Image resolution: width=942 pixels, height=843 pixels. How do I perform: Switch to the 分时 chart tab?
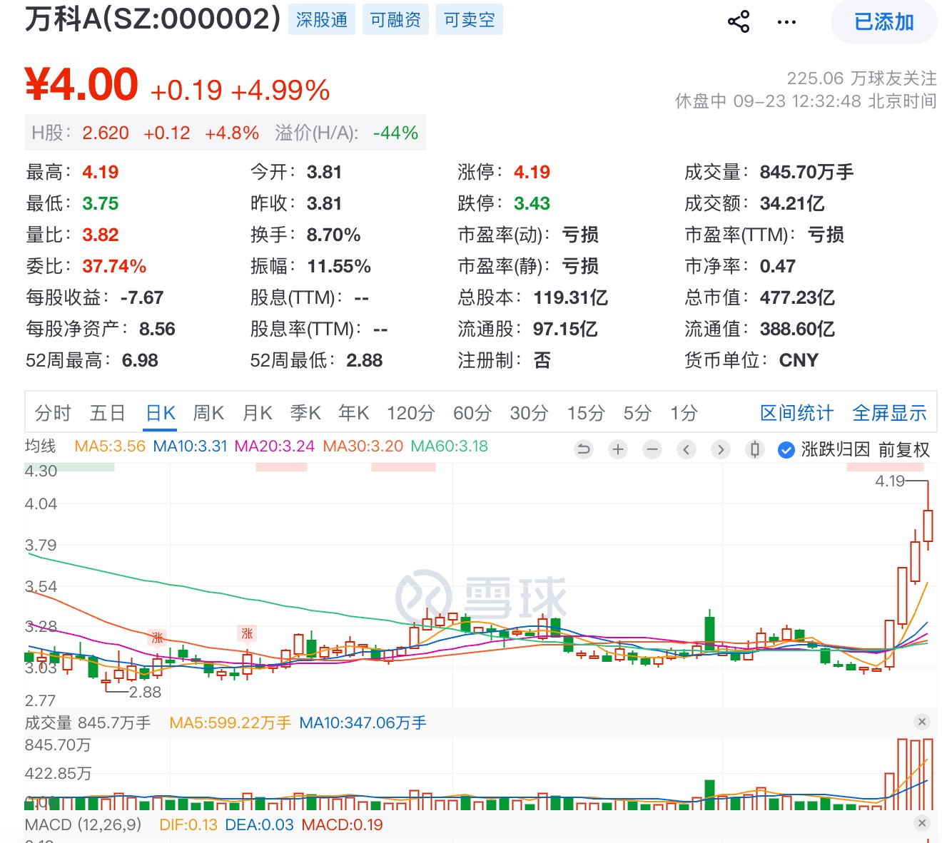(54, 413)
